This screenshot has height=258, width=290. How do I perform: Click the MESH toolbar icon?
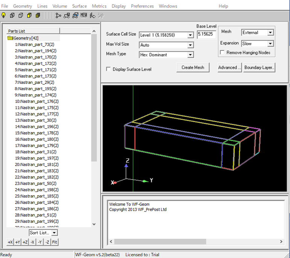(x=84, y=15)
